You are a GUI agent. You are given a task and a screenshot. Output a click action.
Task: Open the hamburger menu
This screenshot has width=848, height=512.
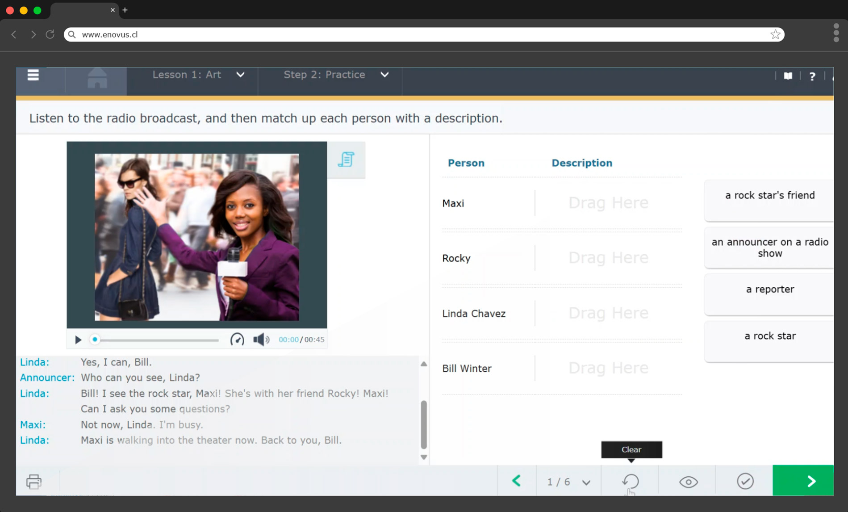33,75
